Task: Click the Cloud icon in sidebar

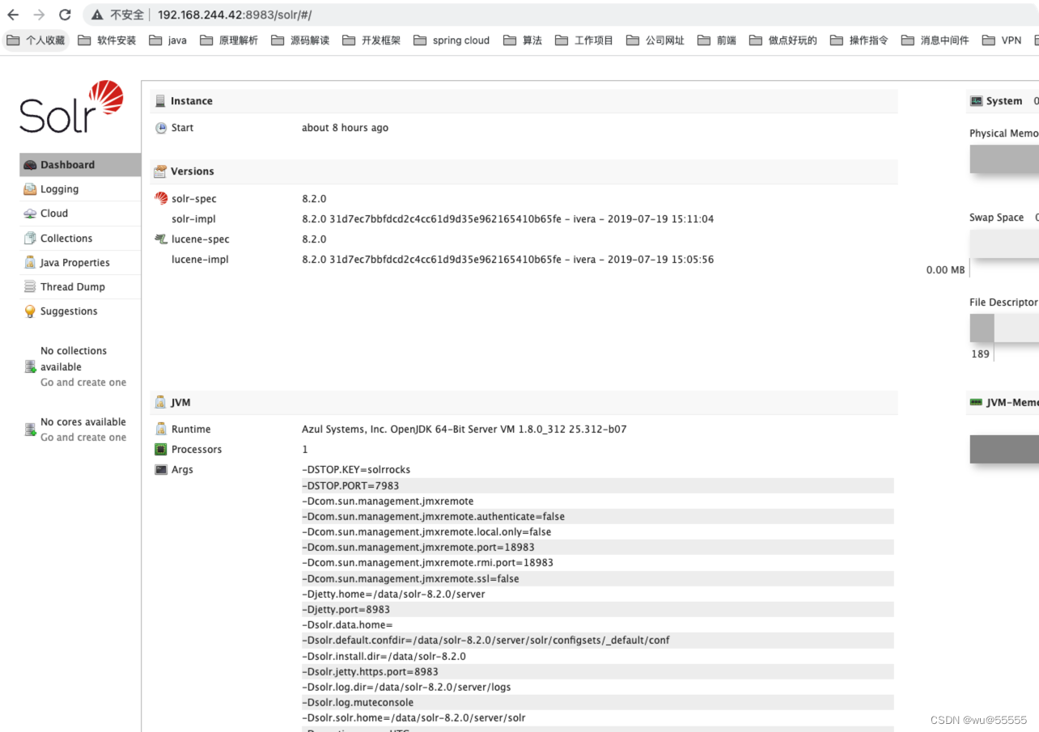Action: [30, 214]
